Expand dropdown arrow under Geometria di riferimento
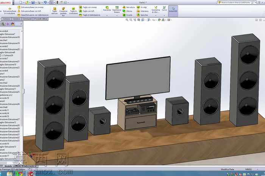Image resolution: width=265 pixels, height=176 pixels. 156,16
